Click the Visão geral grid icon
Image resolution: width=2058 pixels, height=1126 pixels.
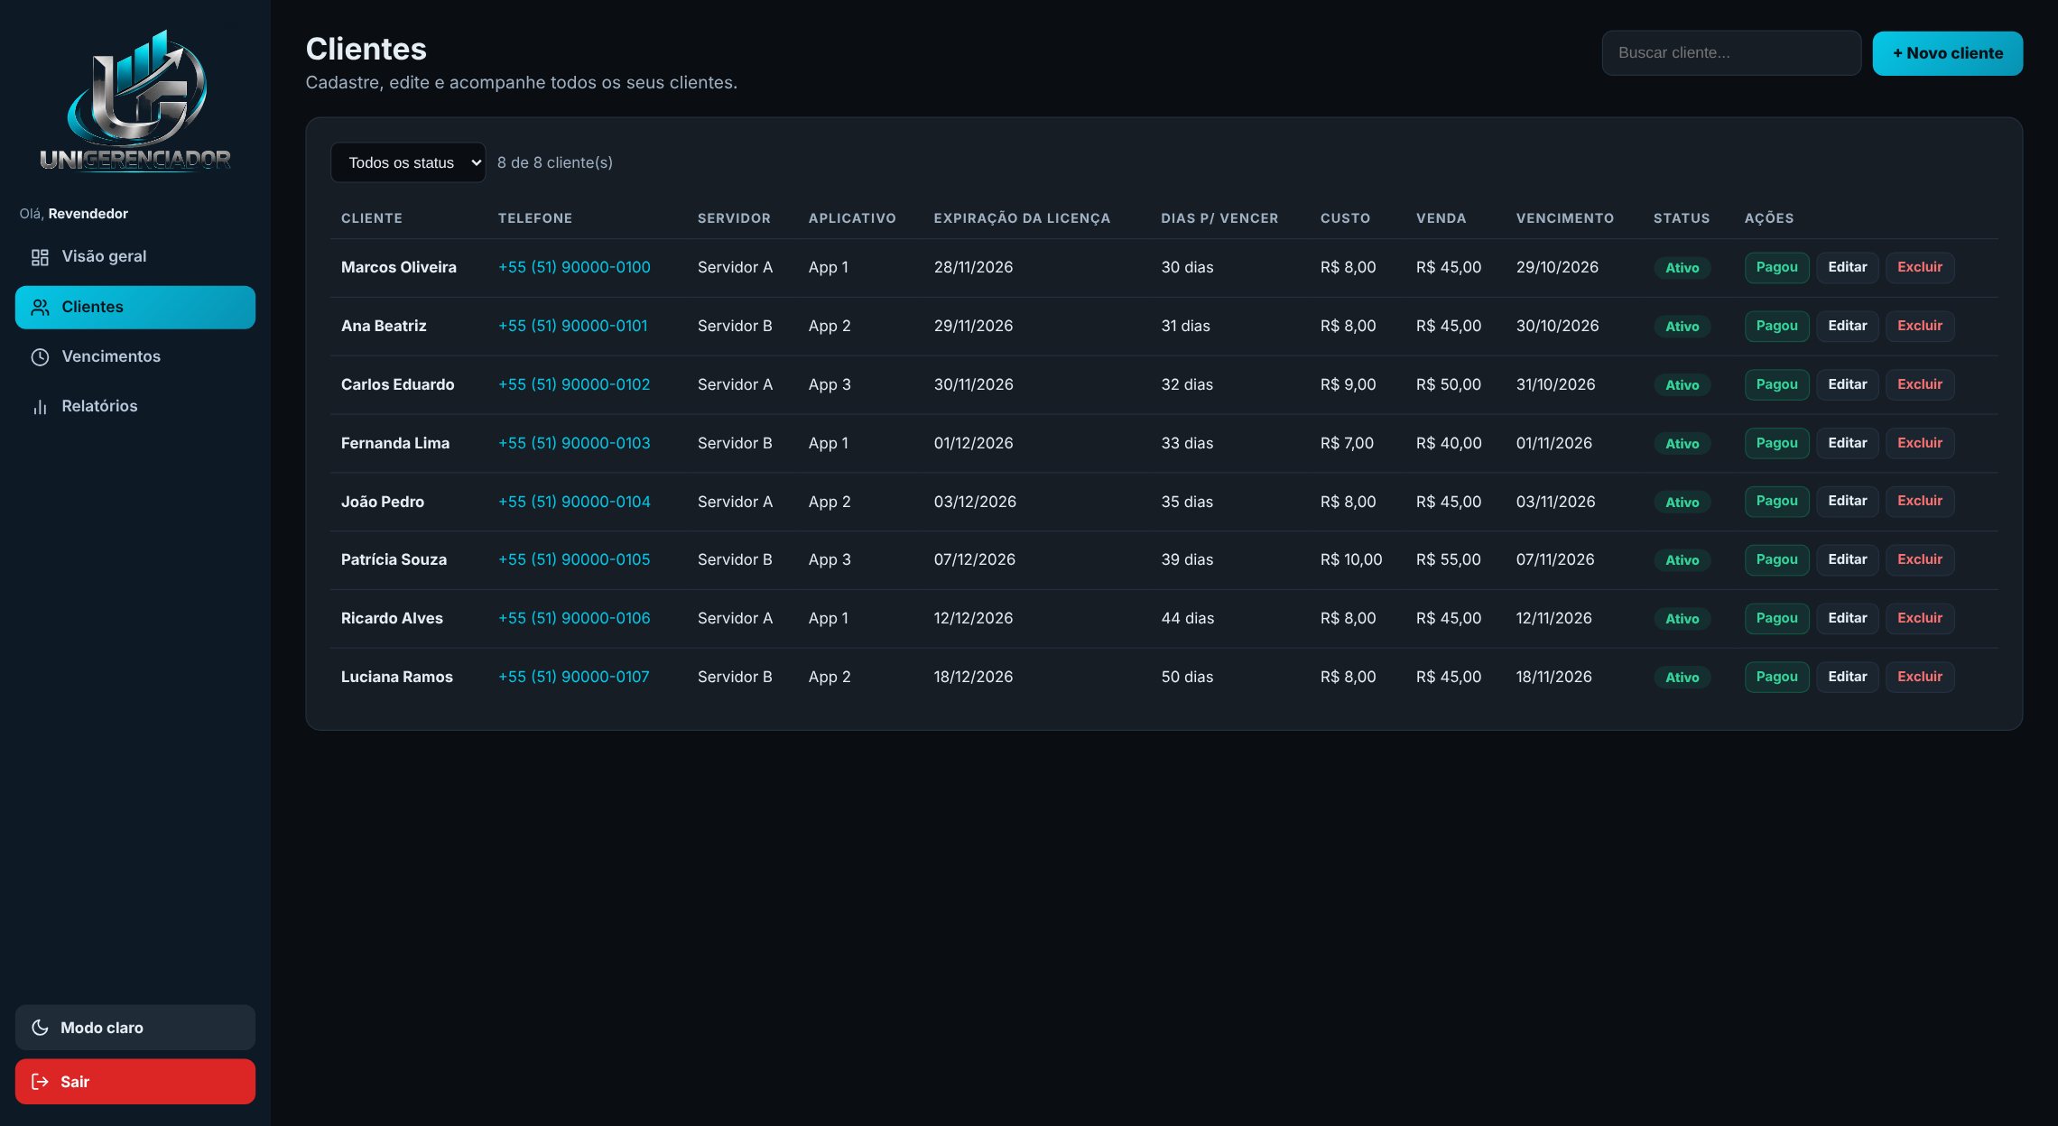(x=40, y=257)
